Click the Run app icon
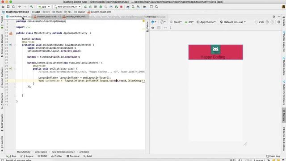This screenshot has height=161, width=286. 85,7
